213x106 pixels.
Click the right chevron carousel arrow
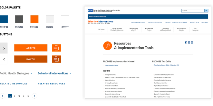click(4, 48)
